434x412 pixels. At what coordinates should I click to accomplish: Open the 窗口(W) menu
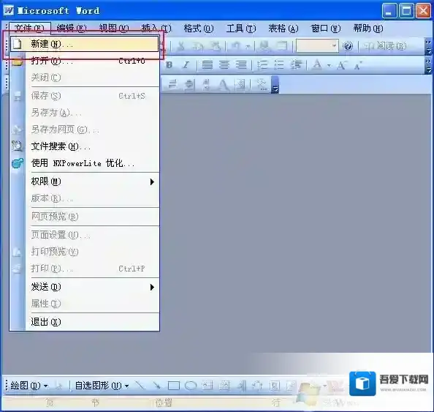click(326, 28)
